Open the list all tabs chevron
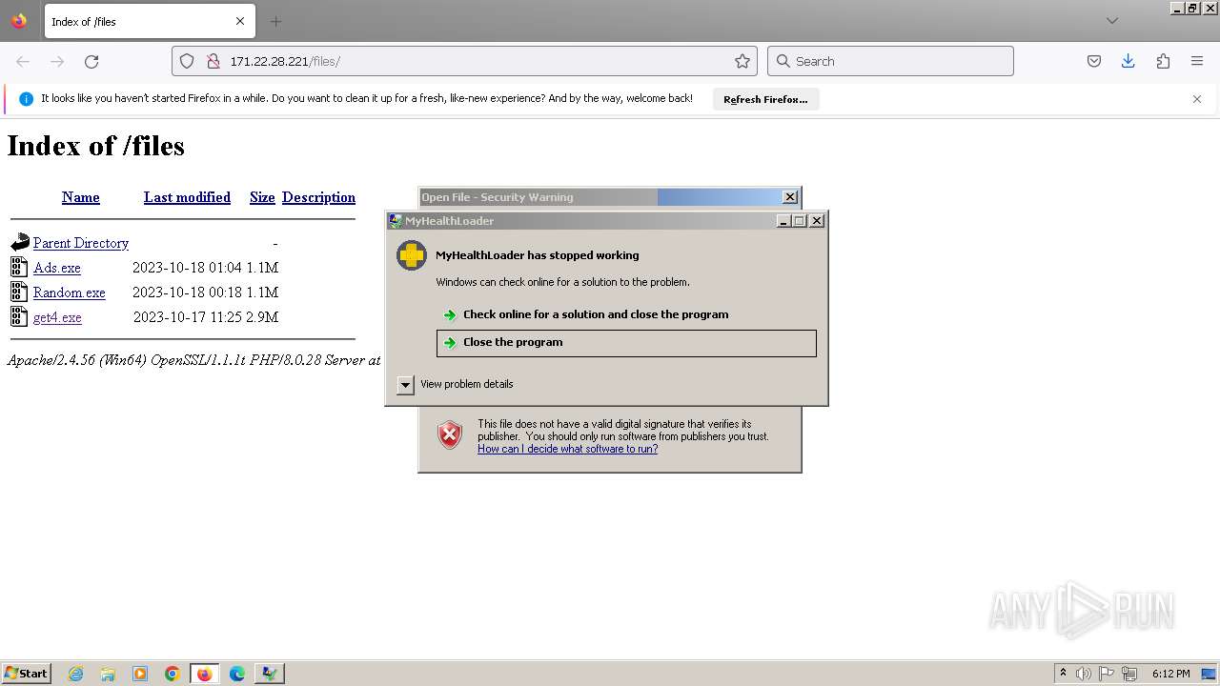Screen dimensions: 1220x686 pos(1111,21)
